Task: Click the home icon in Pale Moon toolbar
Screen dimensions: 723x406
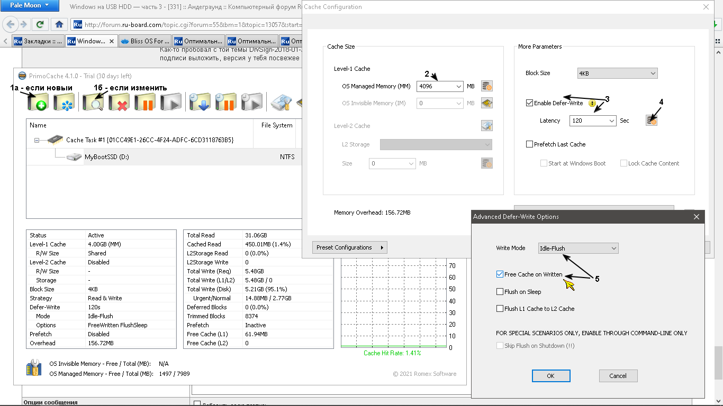Action: (x=59, y=24)
